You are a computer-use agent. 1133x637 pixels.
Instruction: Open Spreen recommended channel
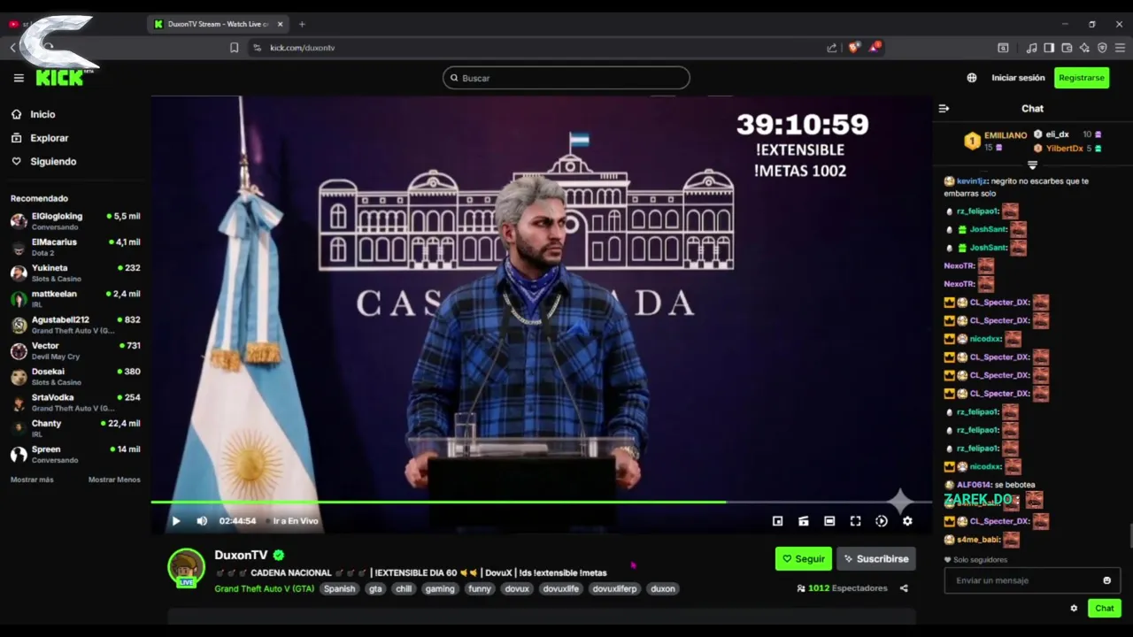tap(75, 454)
